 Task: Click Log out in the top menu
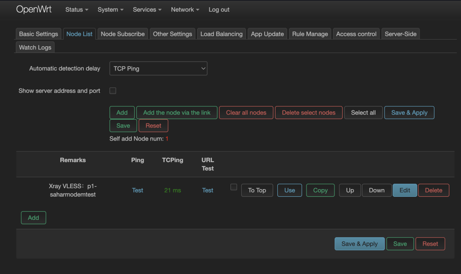(x=219, y=9)
